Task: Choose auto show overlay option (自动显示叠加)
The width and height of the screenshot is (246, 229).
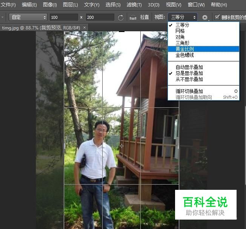Action: click(x=189, y=67)
